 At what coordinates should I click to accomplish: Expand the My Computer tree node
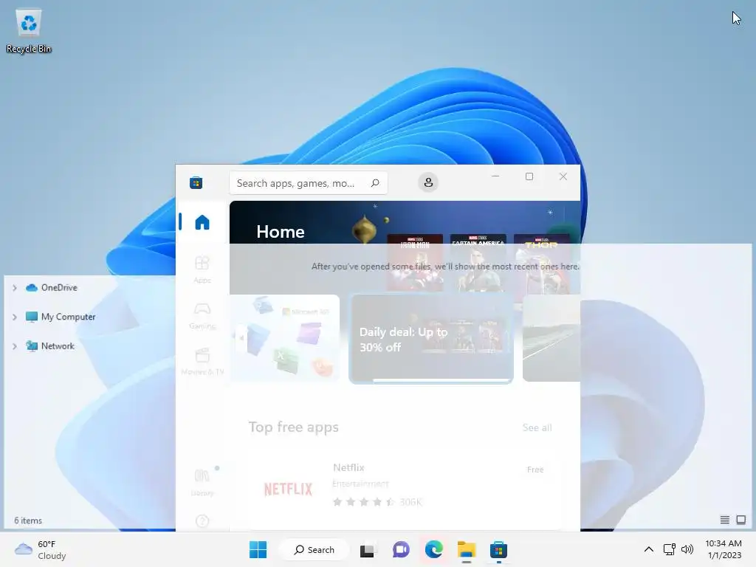click(15, 317)
